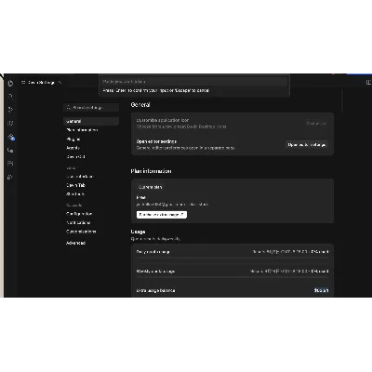Open the search icon in the activity bar

10,97
